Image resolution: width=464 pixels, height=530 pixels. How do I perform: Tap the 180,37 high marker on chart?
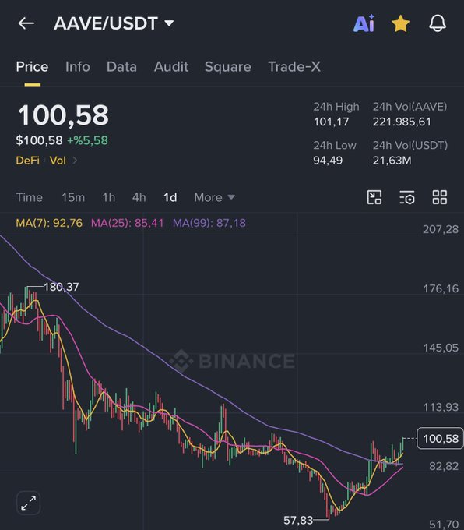tap(62, 287)
